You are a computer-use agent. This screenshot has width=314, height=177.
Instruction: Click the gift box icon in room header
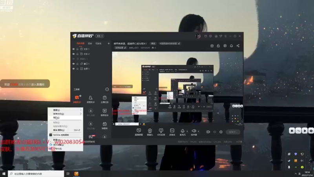(212, 46)
